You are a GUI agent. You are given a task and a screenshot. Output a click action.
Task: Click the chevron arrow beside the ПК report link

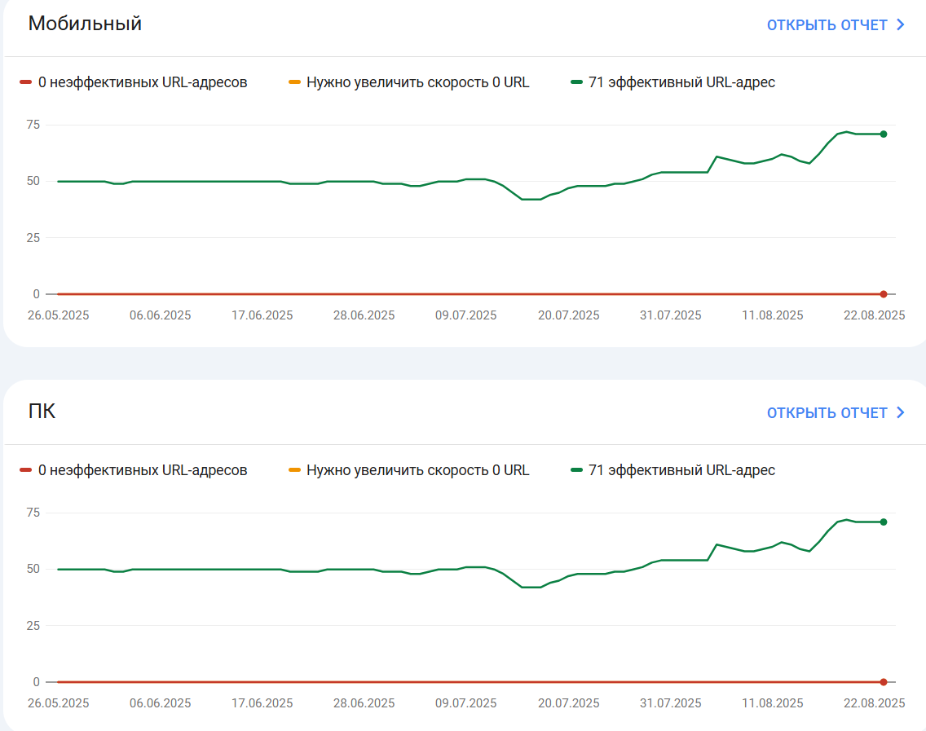point(901,412)
